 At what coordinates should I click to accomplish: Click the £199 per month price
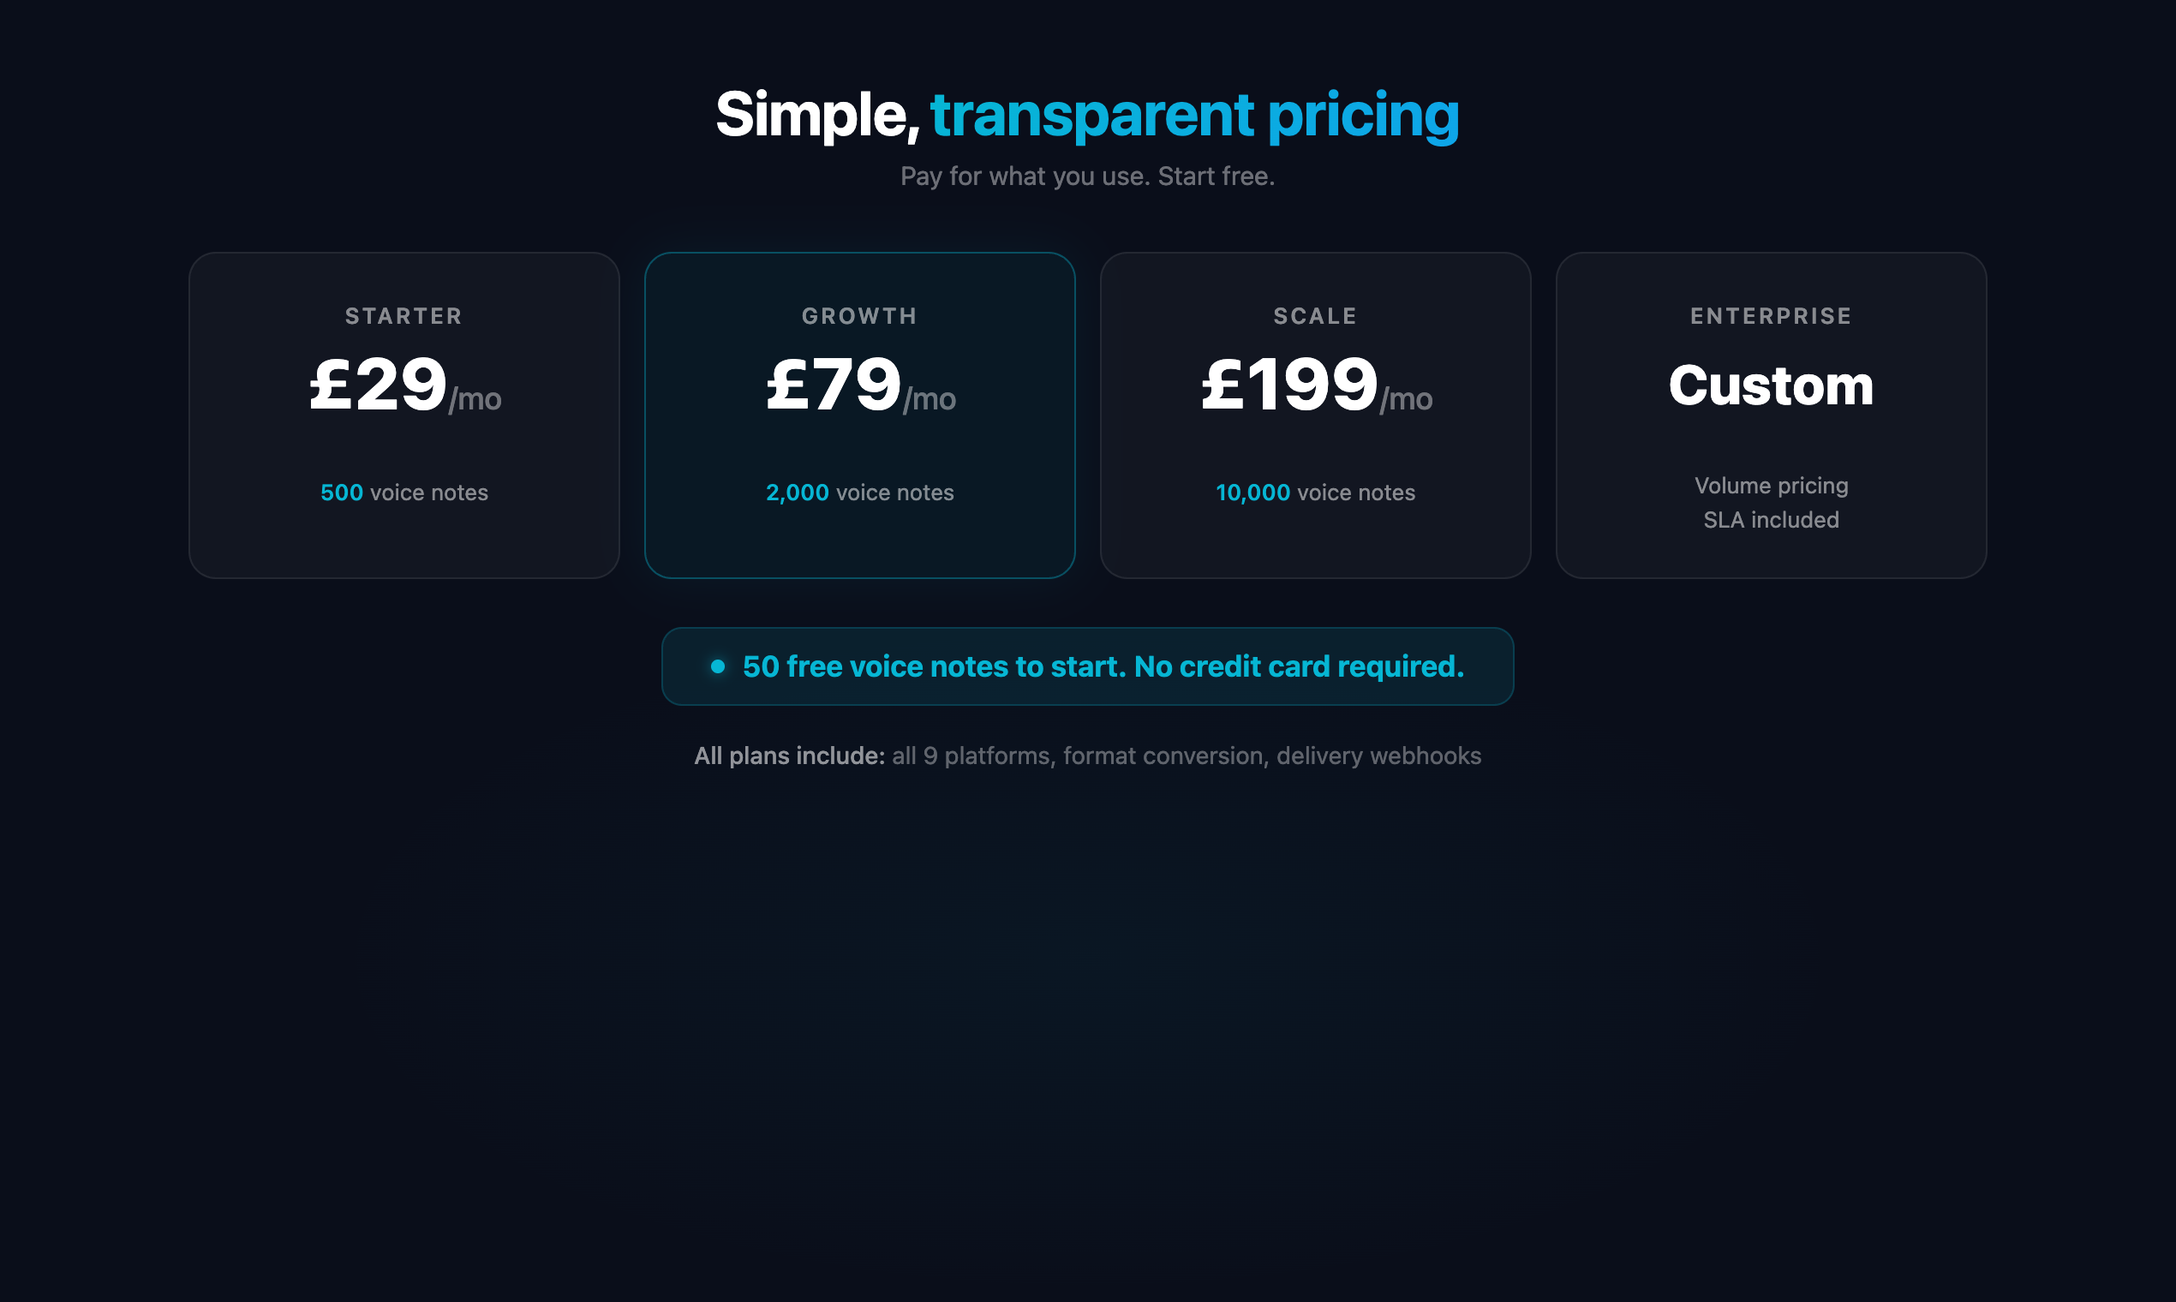point(1315,389)
